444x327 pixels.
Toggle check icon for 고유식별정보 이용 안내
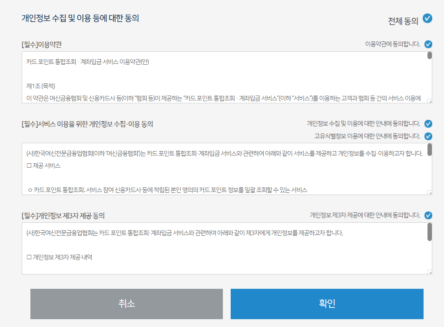[x=428, y=136]
